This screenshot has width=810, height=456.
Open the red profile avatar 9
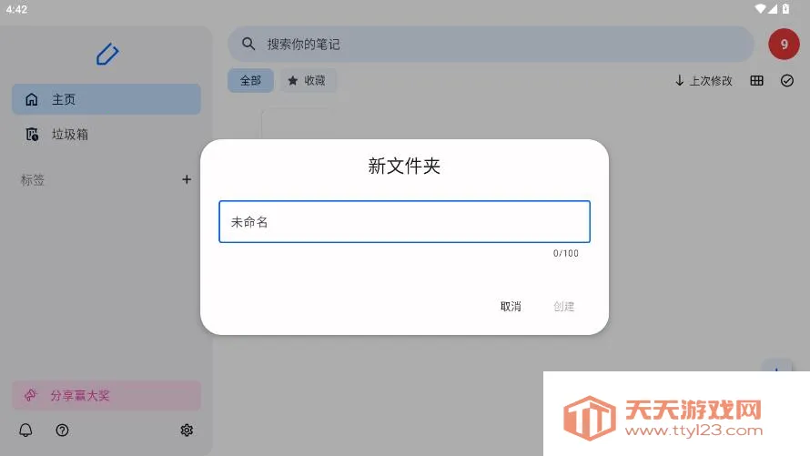coord(784,45)
